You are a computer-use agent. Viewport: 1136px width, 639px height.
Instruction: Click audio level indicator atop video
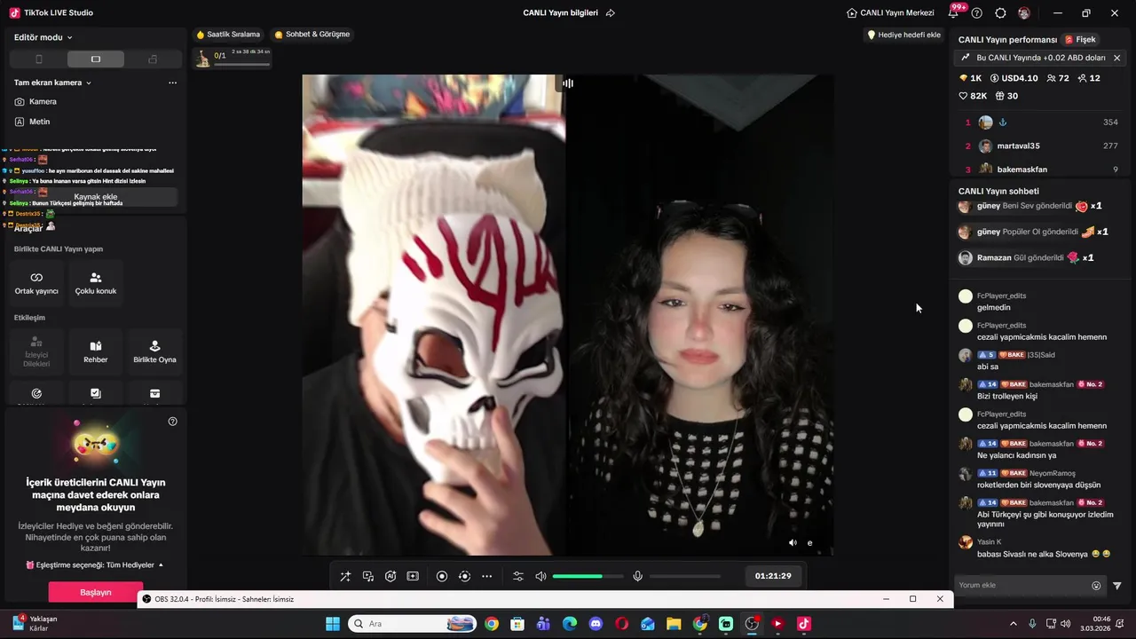pos(567,83)
